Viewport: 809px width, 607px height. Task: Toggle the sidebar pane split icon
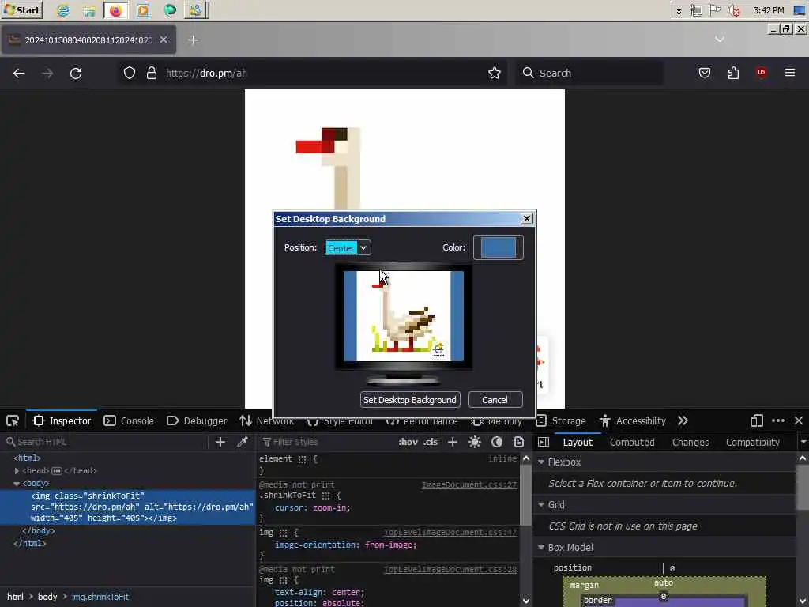[x=544, y=442]
